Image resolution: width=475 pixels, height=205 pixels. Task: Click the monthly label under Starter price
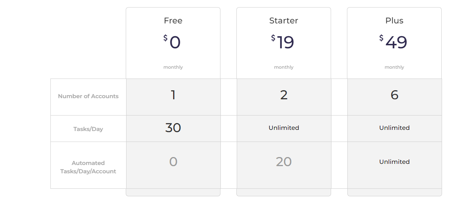[284, 67]
